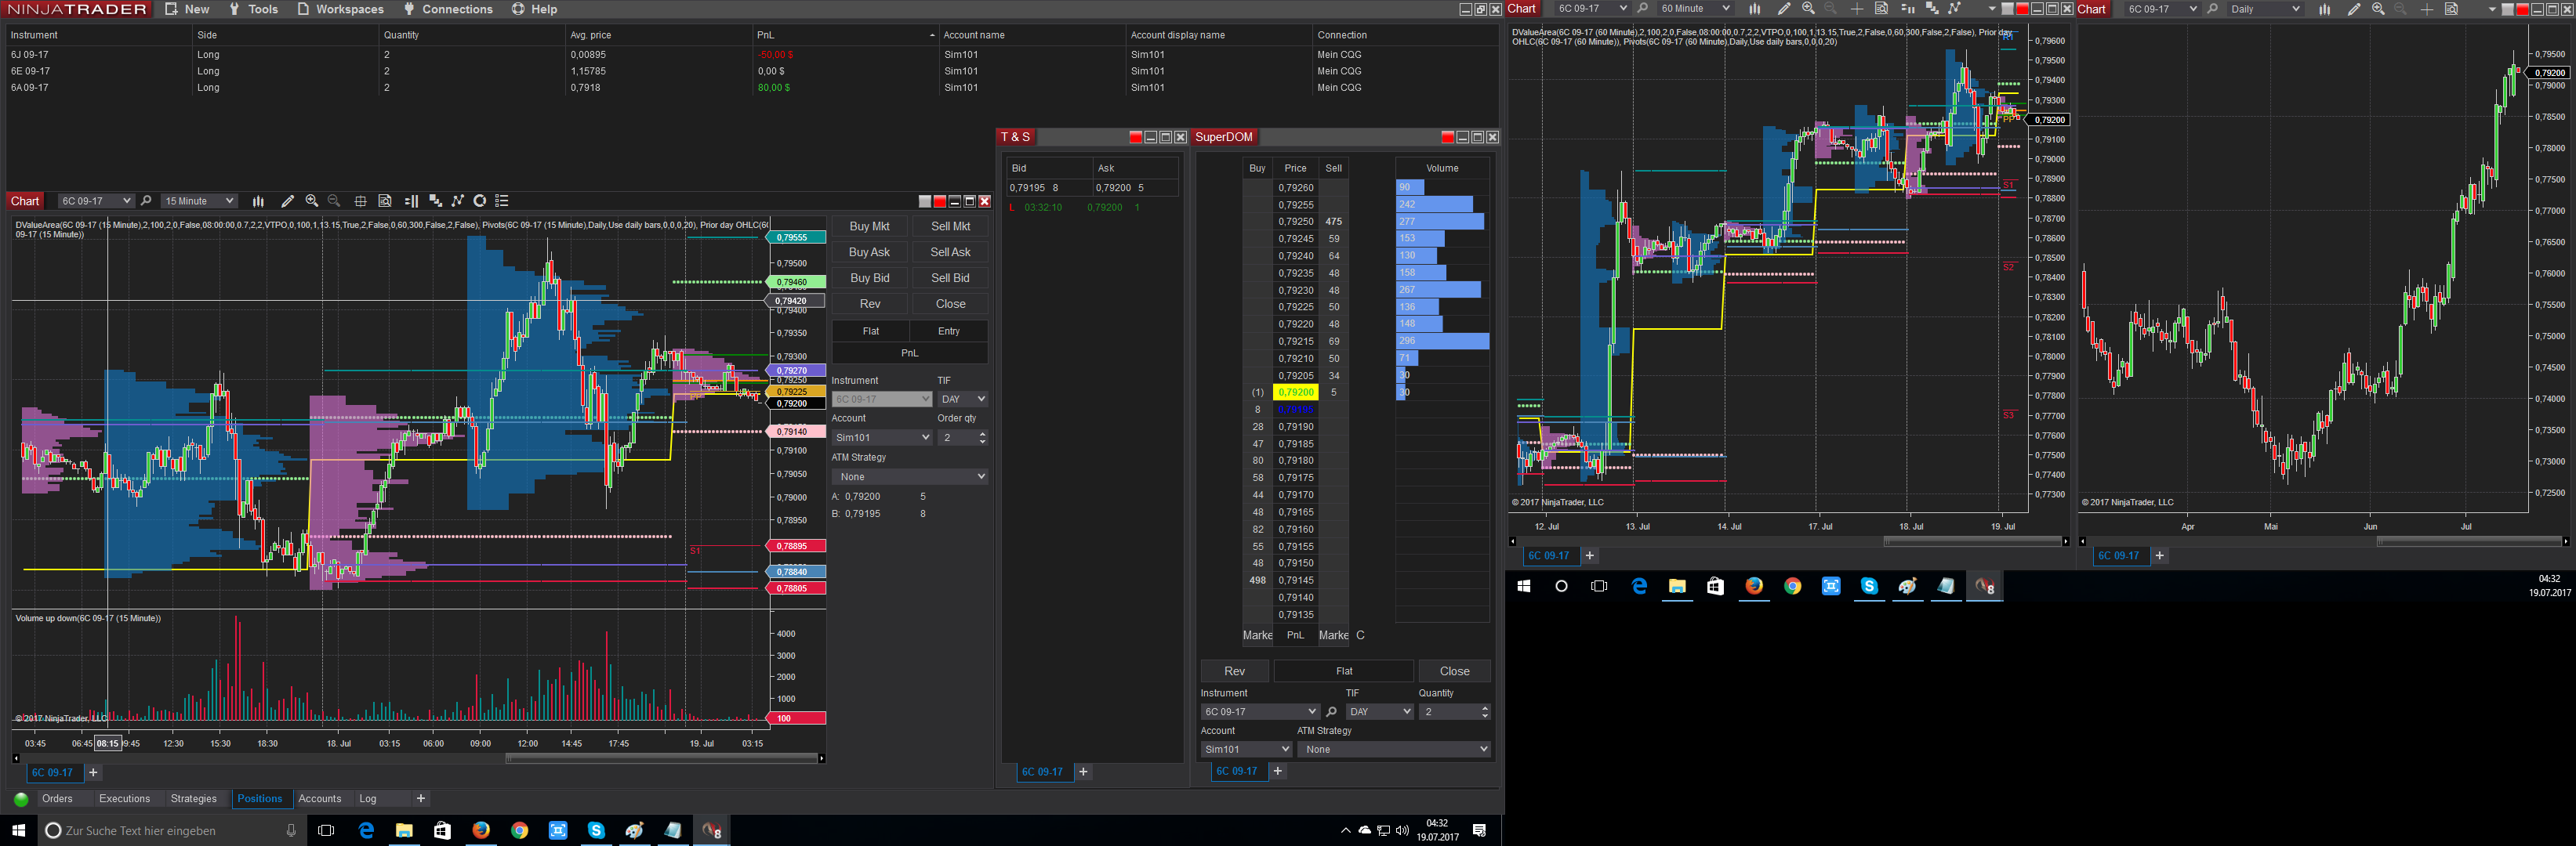Open properties list icon in 15 Minute chart

point(502,201)
